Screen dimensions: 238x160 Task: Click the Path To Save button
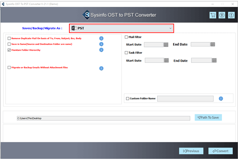208,118
